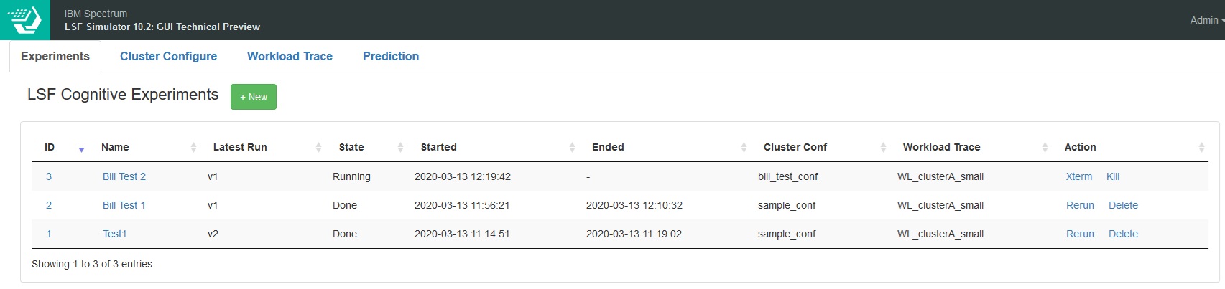
Task: Open the Workload Trace tab
Action: click(x=290, y=56)
